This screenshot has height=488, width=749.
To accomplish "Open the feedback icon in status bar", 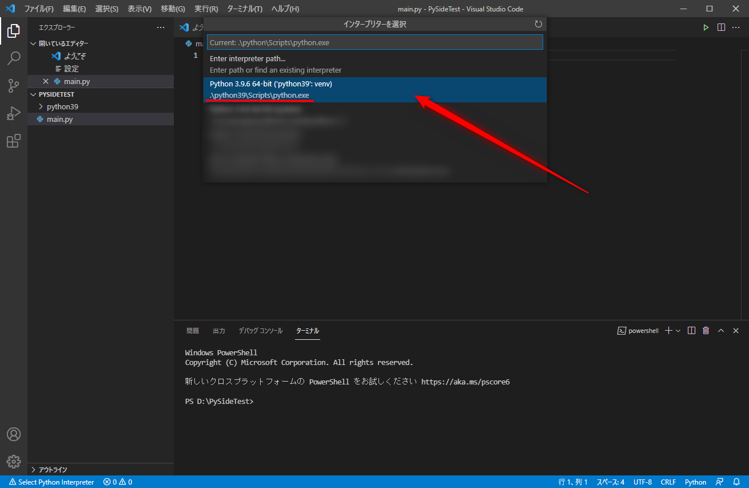I will coord(720,482).
